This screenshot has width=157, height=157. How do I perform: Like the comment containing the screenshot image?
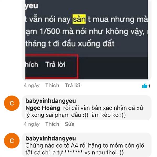click(x=52, y=85)
